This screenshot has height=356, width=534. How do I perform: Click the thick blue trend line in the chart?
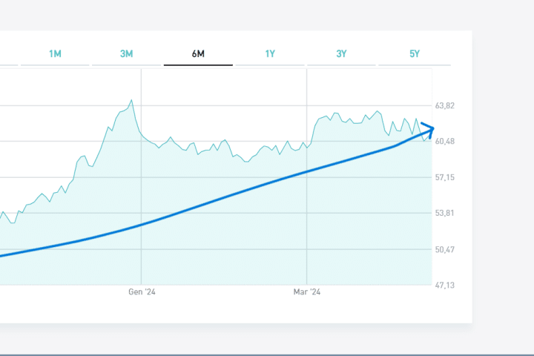tap(222, 199)
